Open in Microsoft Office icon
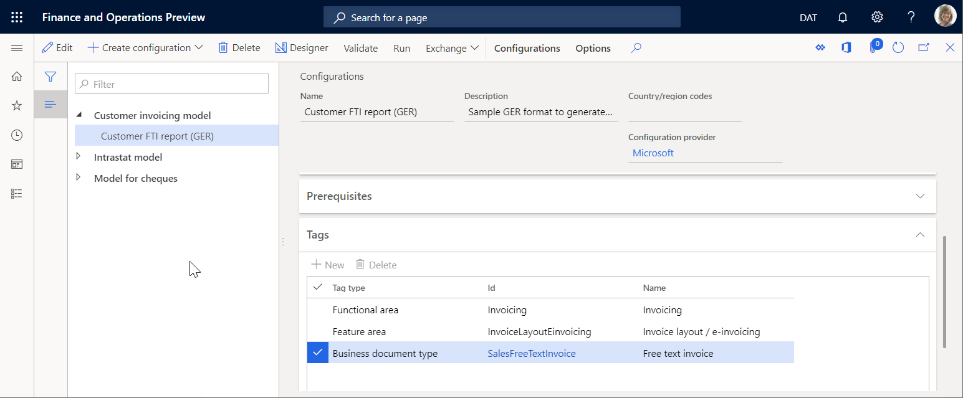Viewport: 963px width, 398px height. click(846, 48)
